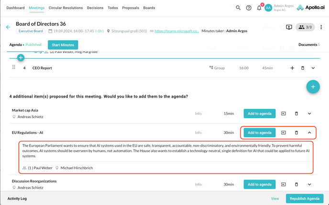The image size is (329, 205).
Task: Open the three-dot meeting options menu
Action: (x=321, y=27)
